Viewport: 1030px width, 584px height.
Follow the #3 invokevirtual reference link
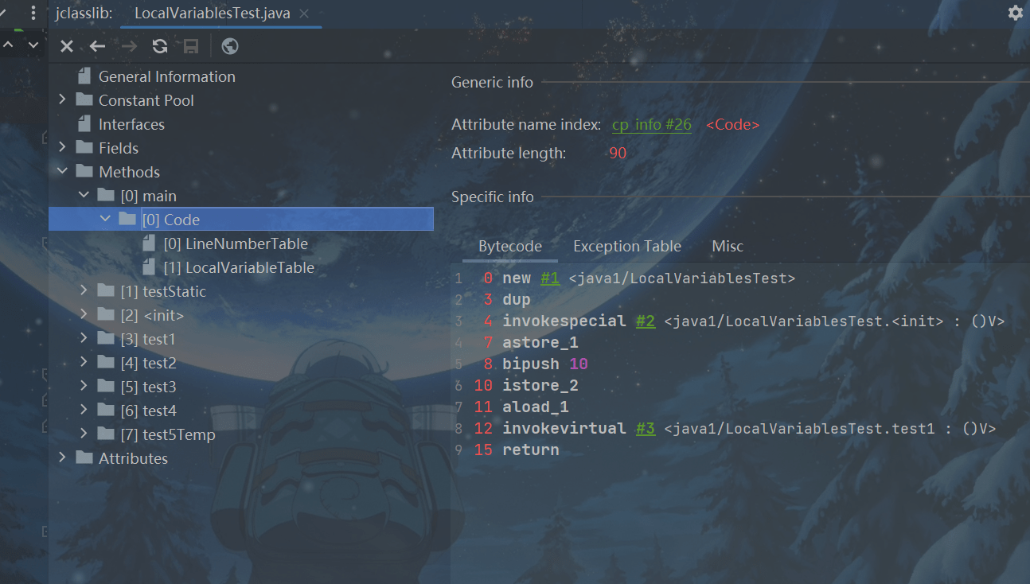pos(645,429)
